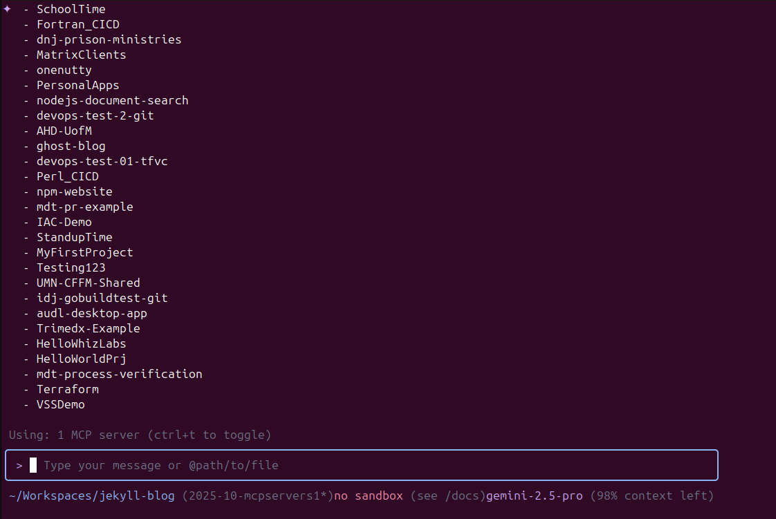Screen dimensions: 776x519
Task: Select the MyFirstProject entry
Action: click(x=84, y=252)
